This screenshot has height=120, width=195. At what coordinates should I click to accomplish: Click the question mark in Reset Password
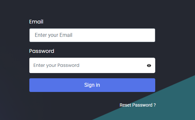pyautogui.click(x=155, y=105)
